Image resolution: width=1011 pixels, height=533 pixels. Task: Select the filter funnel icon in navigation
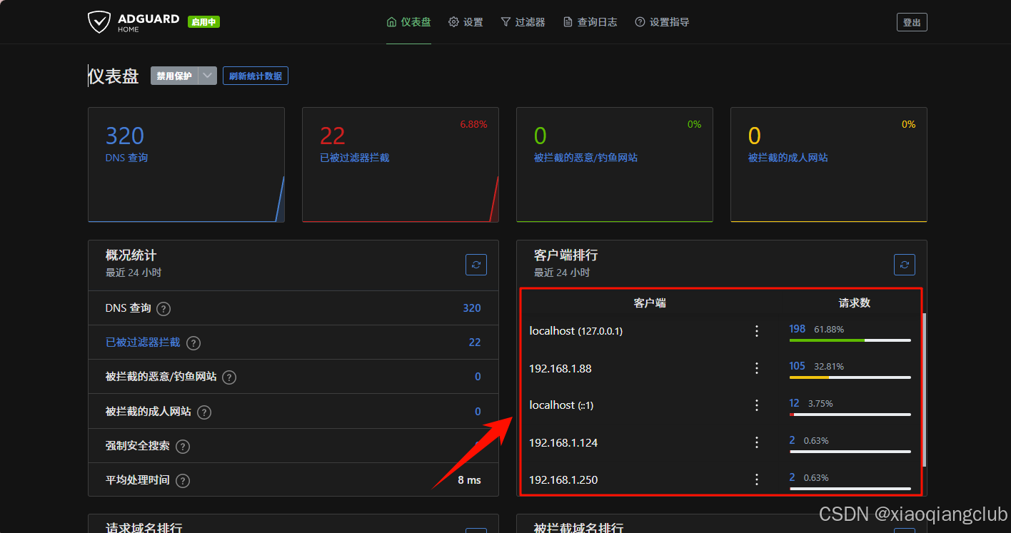tap(507, 21)
